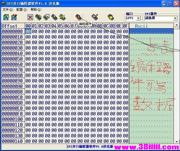Click offset label 00000050
180x151 pixels.
tap(13, 59)
